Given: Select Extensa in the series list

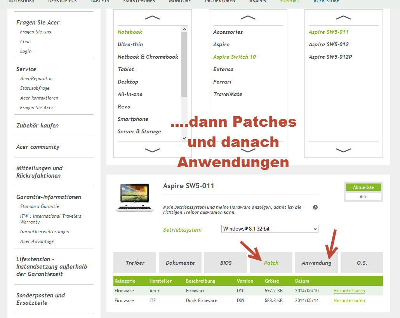Looking at the screenshot, I should click(x=223, y=69).
